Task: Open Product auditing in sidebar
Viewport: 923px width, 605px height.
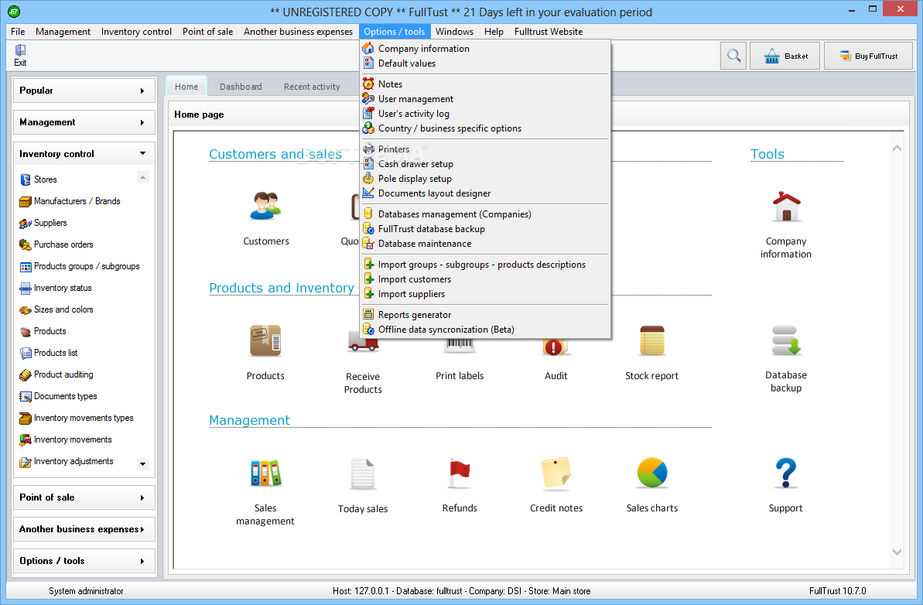Action: point(56,375)
